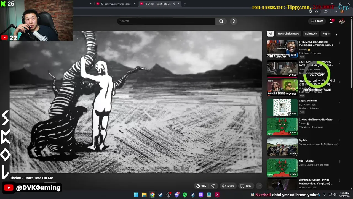Open the Halfway to Nowhere 3:15 thumbnail
Screen dimensions: 353x199
[x=282, y=127]
